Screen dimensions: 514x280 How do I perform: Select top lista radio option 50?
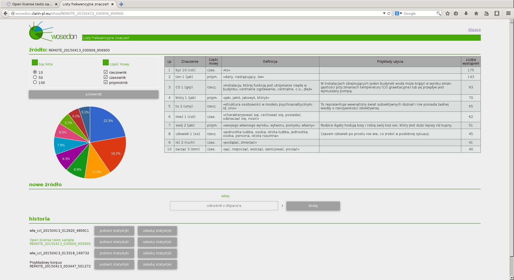[x=35, y=77]
